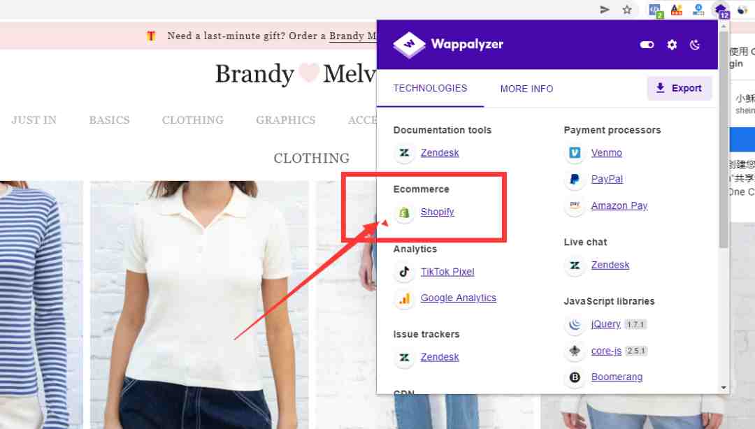This screenshot has width=755, height=429.
Task: Toggle the Wappalyzer enable switch in header
Action: point(647,45)
